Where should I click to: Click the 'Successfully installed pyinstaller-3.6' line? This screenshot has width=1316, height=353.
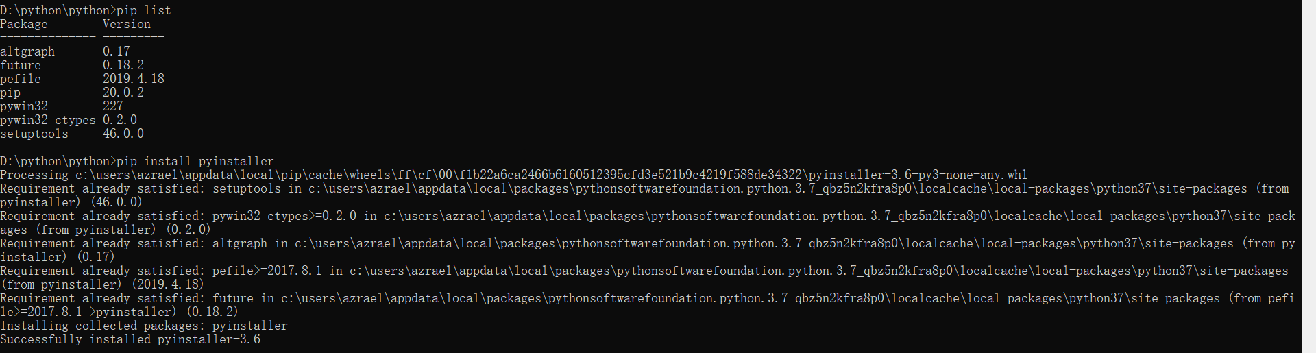(130, 339)
